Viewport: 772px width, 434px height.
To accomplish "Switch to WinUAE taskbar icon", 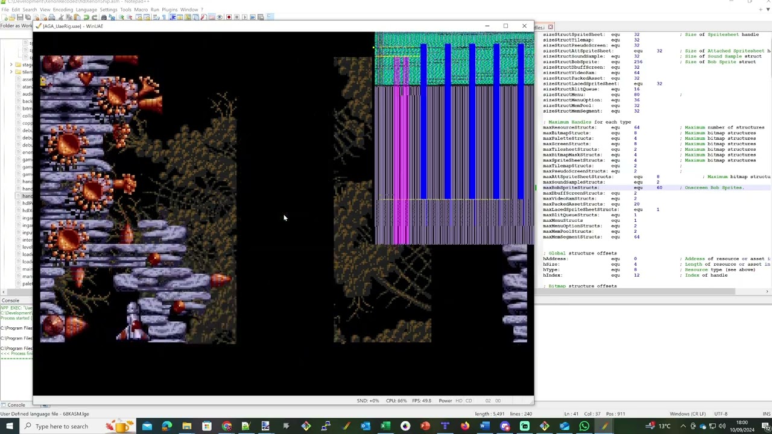I will (604, 426).
